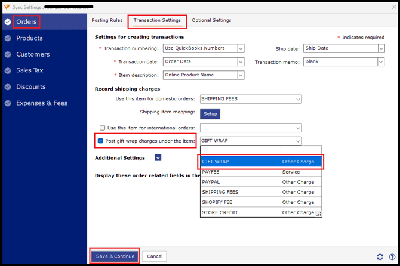Viewport: 400px width, 266px height.
Task: Click the checkmark icon beside Expenses & Fees
Action: tap(8, 103)
